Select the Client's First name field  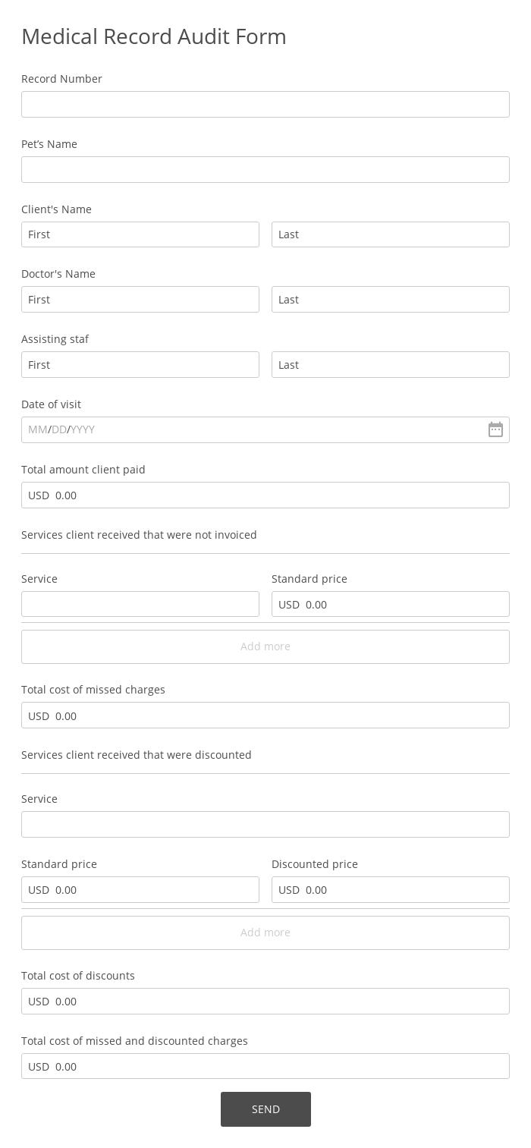click(x=140, y=234)
